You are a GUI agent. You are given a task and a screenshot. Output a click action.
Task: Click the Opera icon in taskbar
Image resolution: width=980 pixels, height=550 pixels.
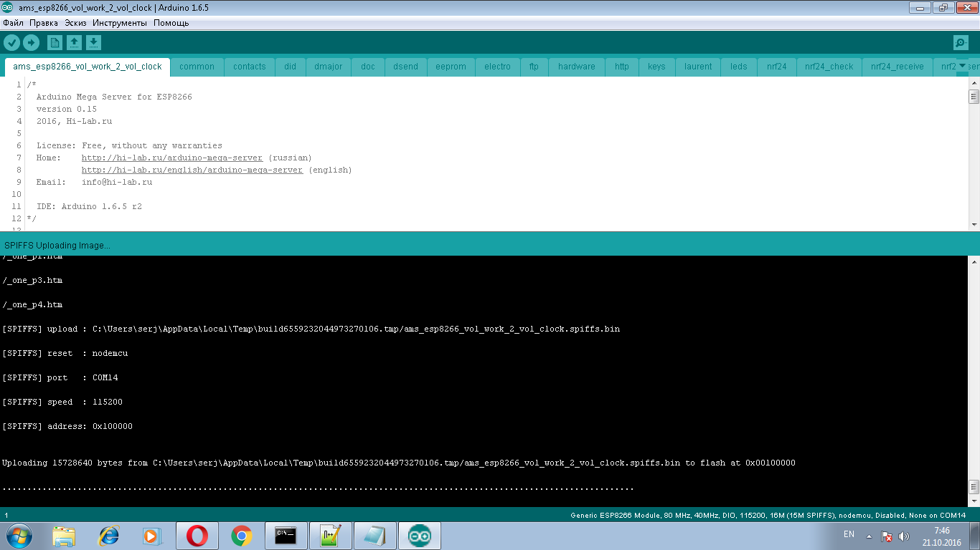coord(197,536)
